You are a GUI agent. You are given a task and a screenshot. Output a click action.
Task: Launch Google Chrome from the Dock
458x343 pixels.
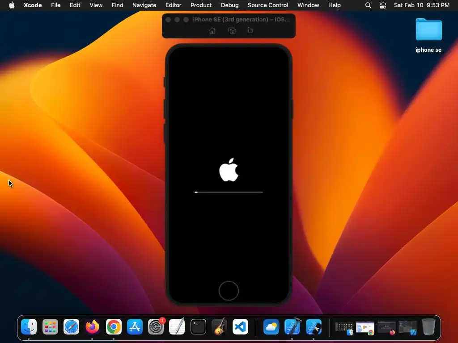[x=114, y=326]
